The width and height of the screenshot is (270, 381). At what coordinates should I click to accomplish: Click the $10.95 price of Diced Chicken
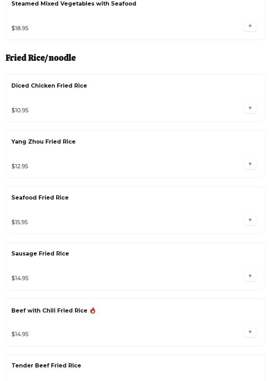[20, 111]
